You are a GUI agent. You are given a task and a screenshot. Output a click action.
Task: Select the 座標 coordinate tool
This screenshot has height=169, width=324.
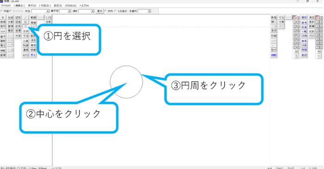click(18, 31)
